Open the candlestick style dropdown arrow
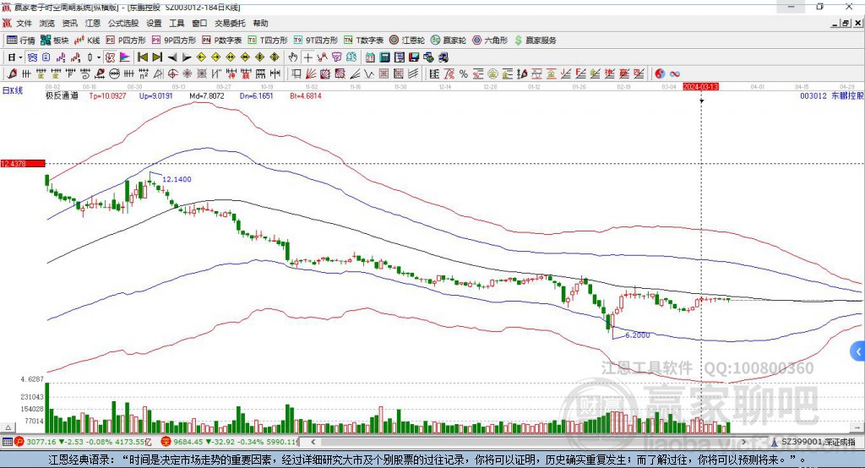865x468 pixels. point(98,57)
